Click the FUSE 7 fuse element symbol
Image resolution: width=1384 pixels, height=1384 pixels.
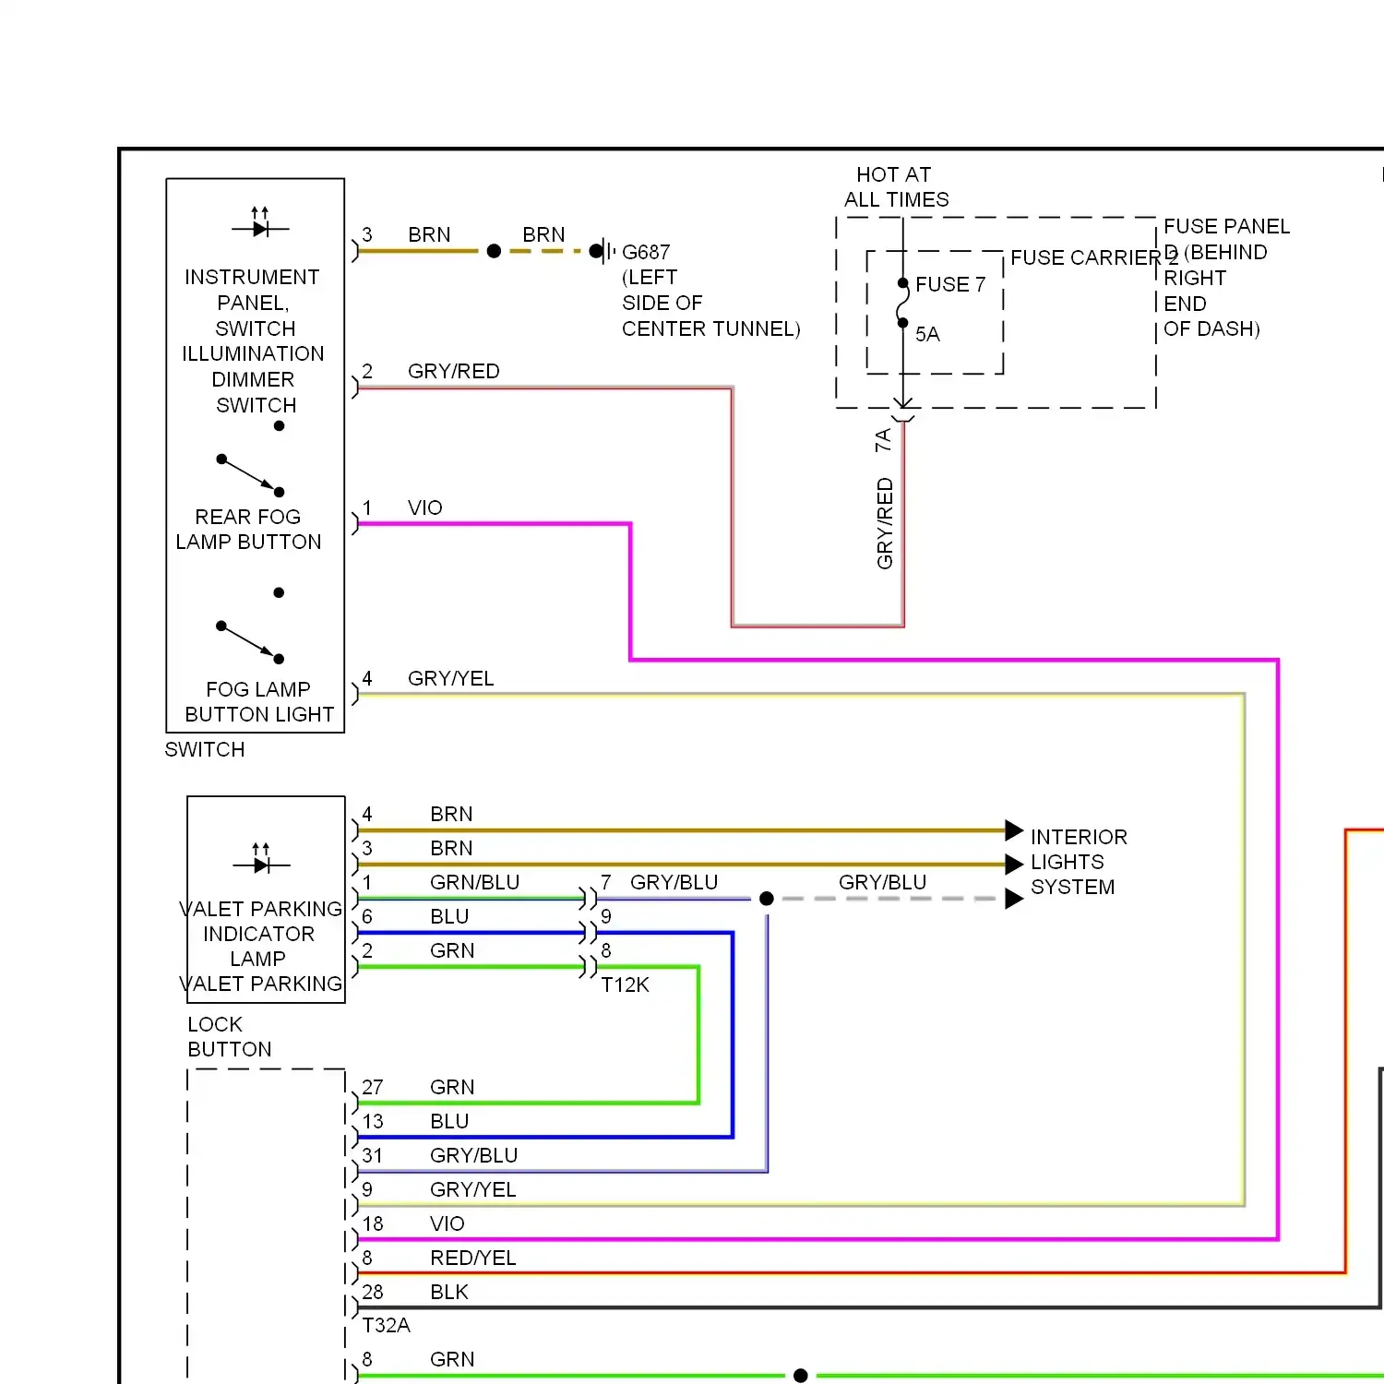(x=903, y=303)
